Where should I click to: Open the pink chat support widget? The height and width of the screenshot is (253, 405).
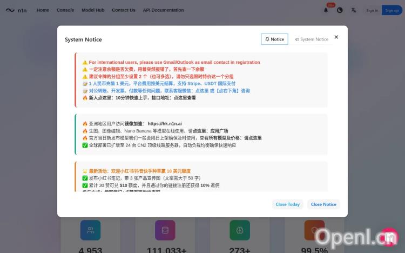389,237
